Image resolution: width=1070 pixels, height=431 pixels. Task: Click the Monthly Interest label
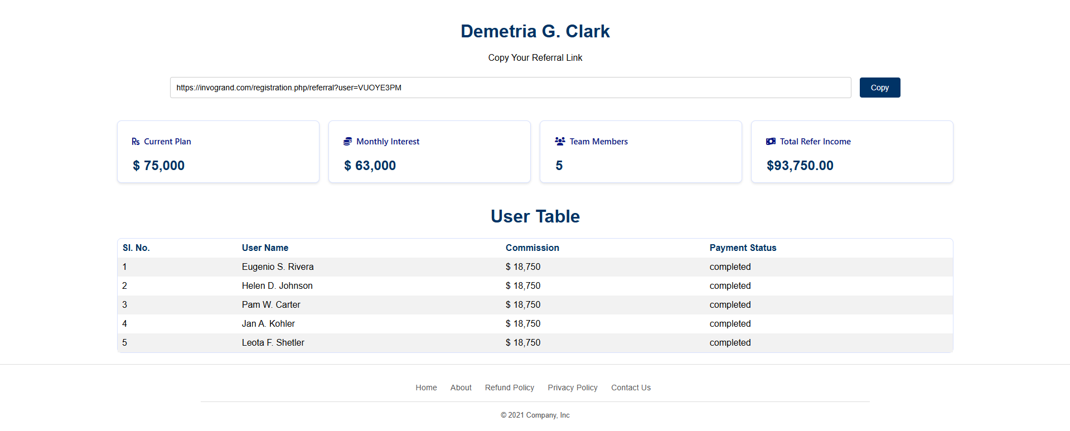coord(388,142)
